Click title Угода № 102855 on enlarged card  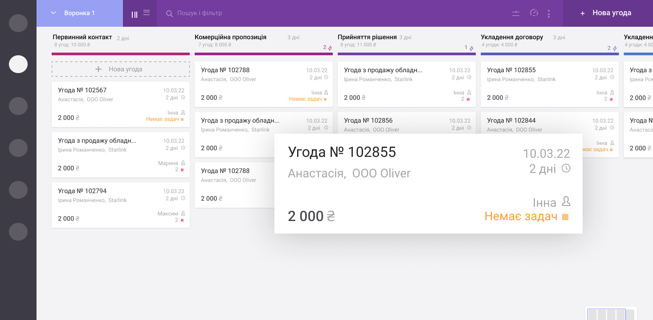342,152
